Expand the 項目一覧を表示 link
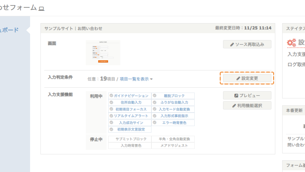 click(x=136, y=79)
